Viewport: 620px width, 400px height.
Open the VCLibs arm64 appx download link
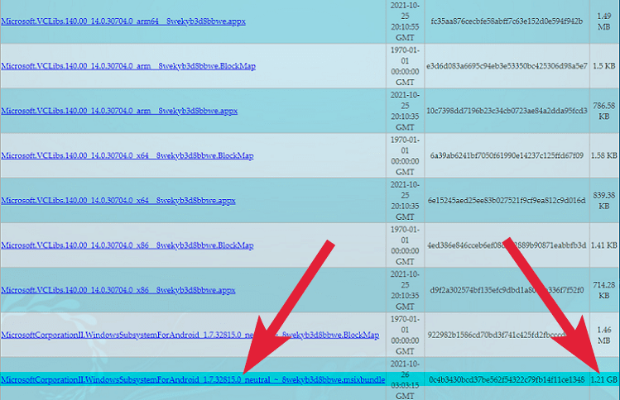(123, 21)
